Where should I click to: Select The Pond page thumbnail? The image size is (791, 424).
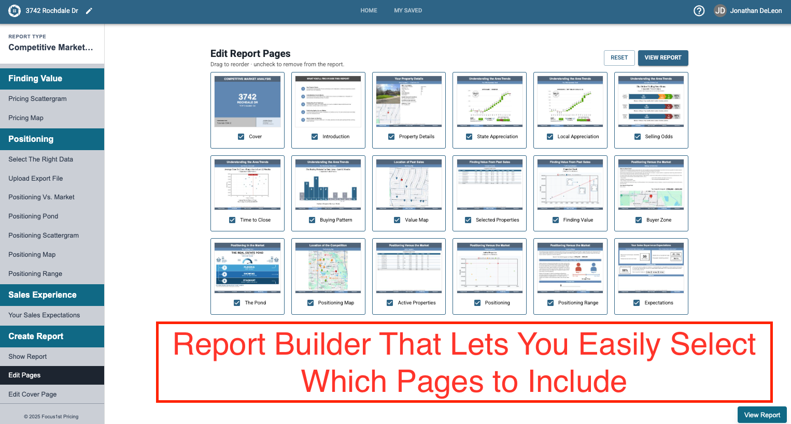(248, 268)
